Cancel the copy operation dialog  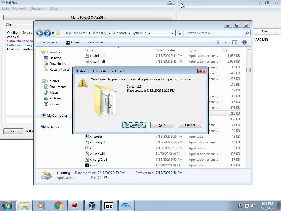tap(190, 125)
